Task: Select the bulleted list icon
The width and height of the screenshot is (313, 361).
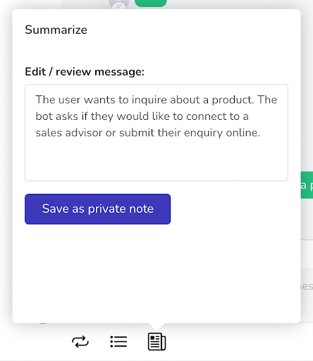Action: tap(118, 342)
